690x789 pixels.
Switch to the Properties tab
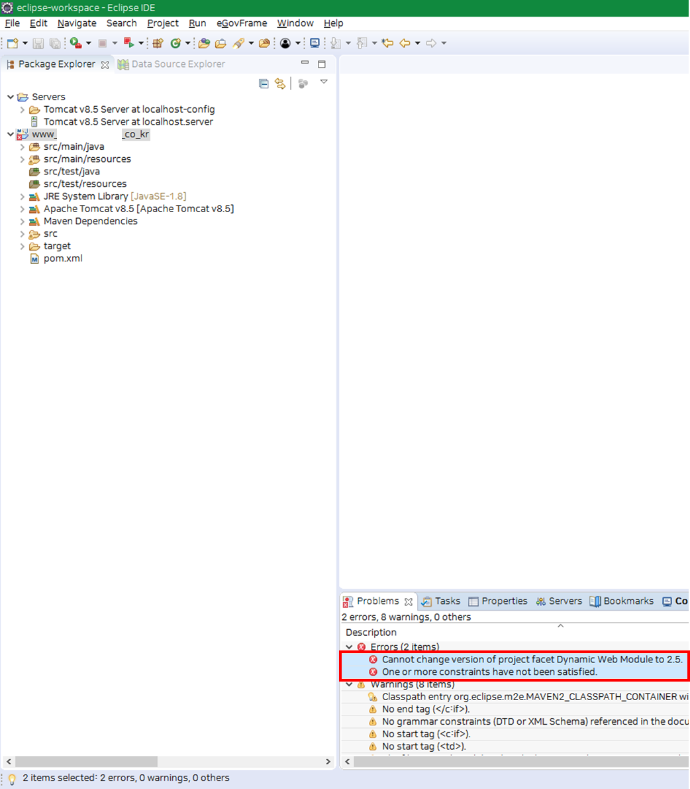pos(498,601)
